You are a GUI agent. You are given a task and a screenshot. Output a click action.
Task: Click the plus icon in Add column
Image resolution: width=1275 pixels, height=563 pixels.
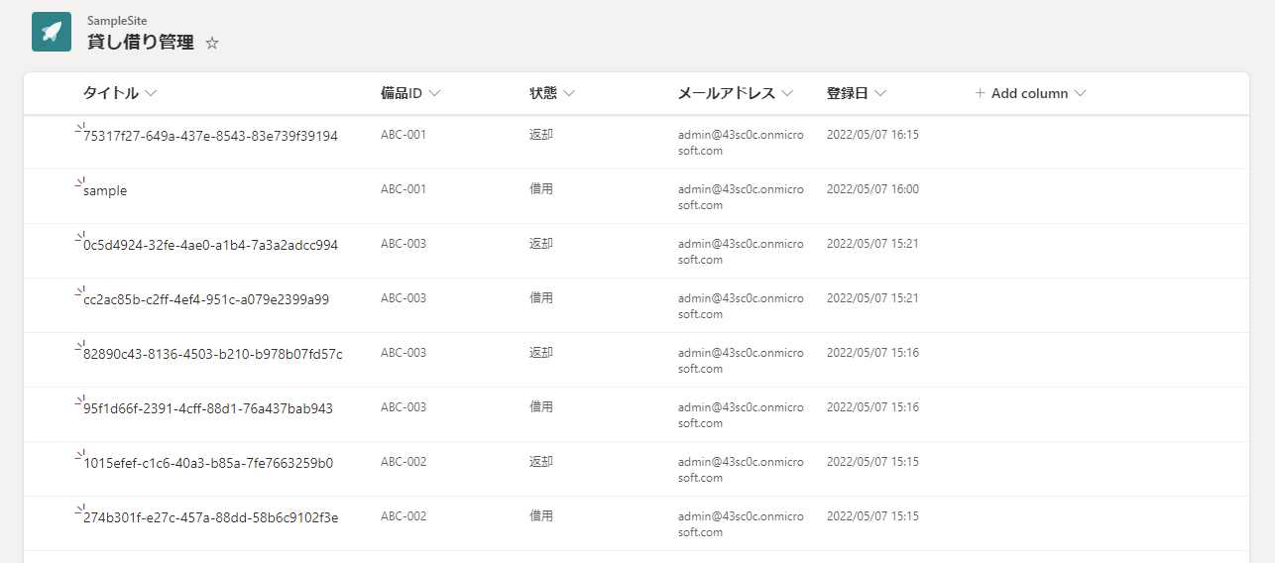point(981,93)
